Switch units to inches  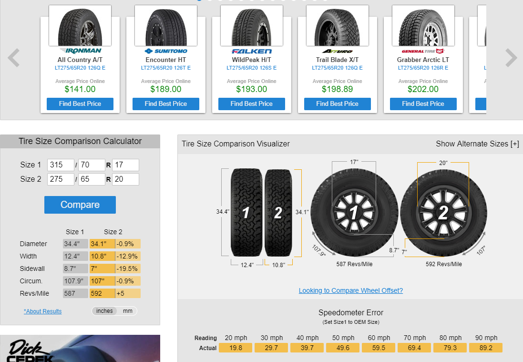point(104,311)
